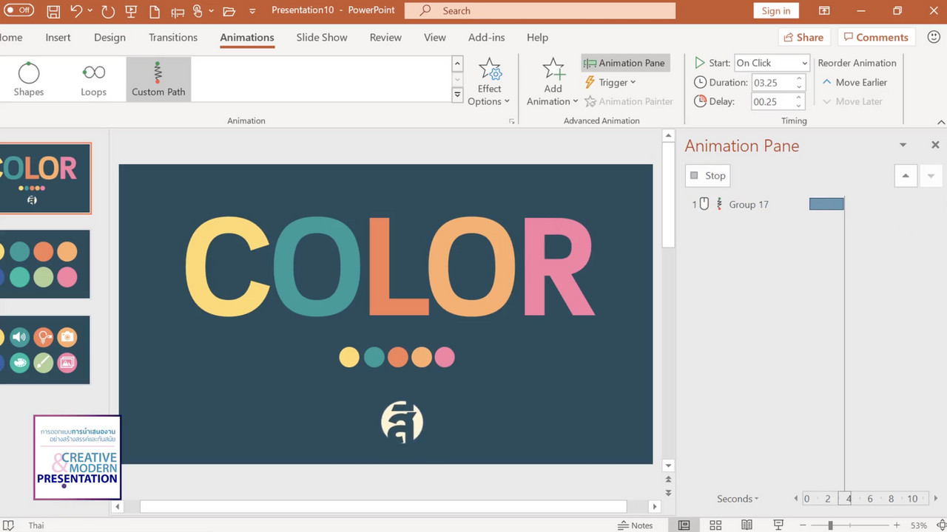Select the color circles slide thumbnail
Image resolution: width=947 pixels, height=532 pixels.
click(45, 264)
